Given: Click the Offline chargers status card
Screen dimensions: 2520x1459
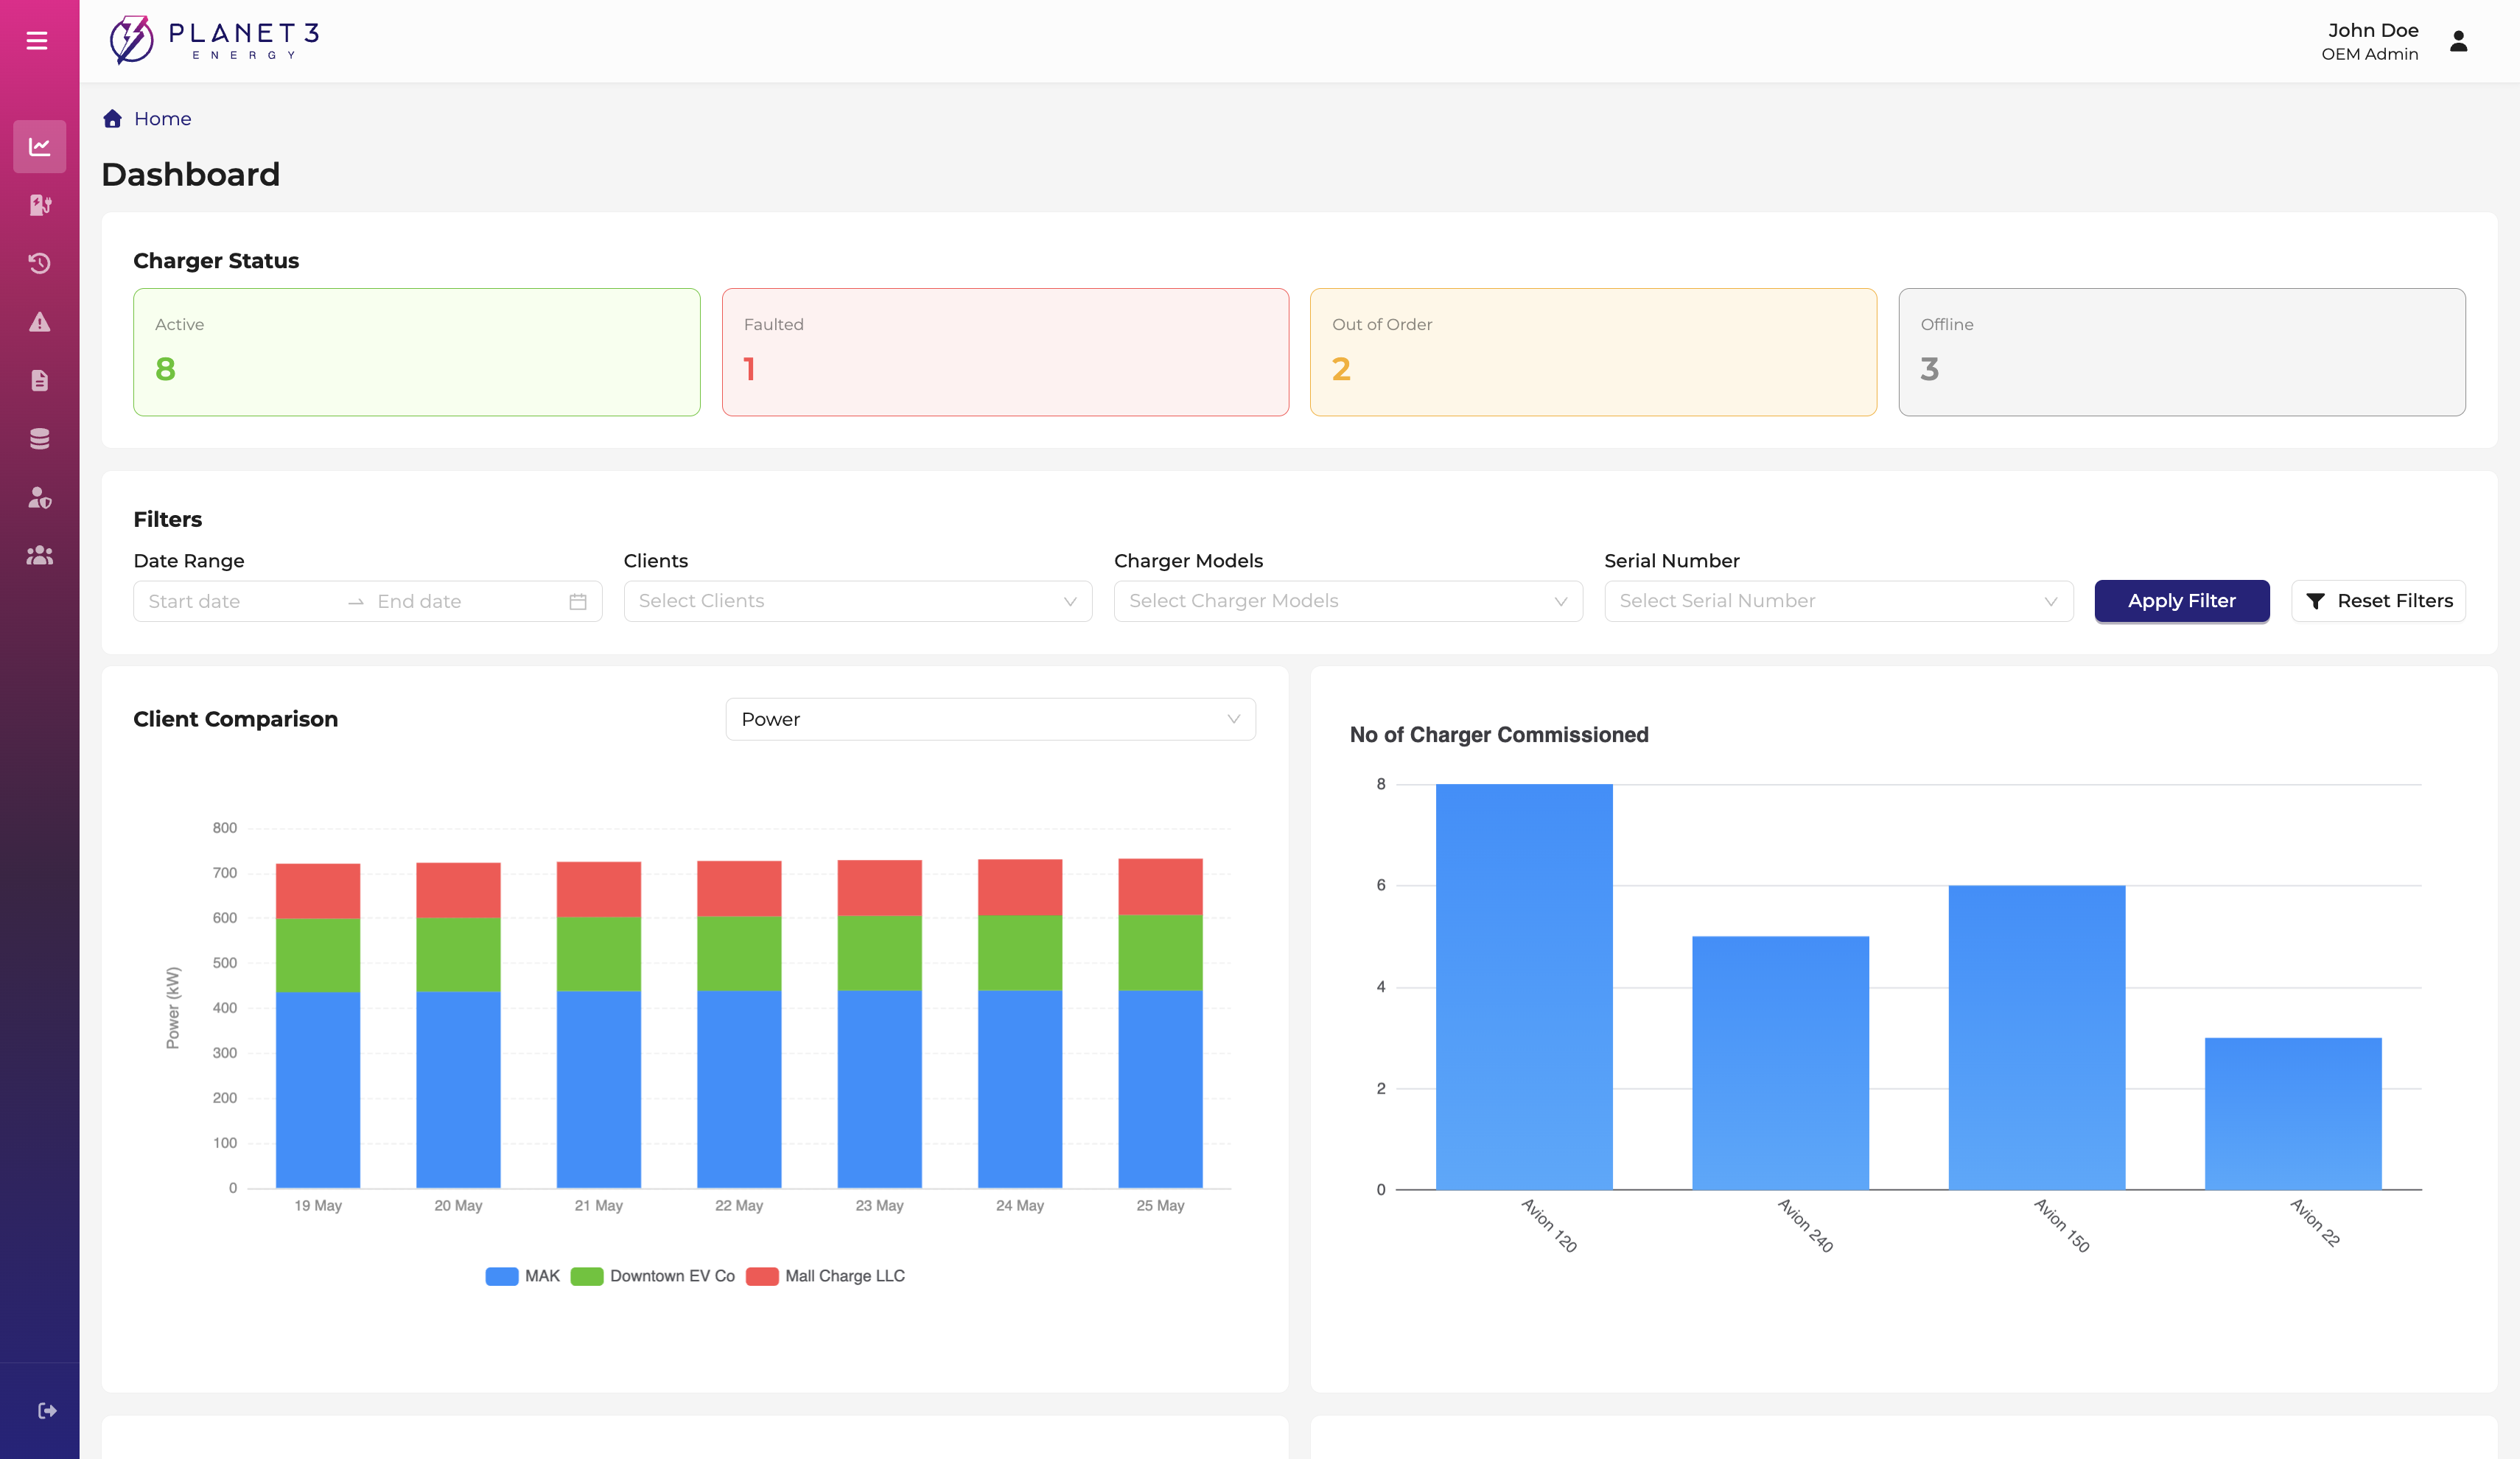Looking at the screenshot, I should 2182,352.
